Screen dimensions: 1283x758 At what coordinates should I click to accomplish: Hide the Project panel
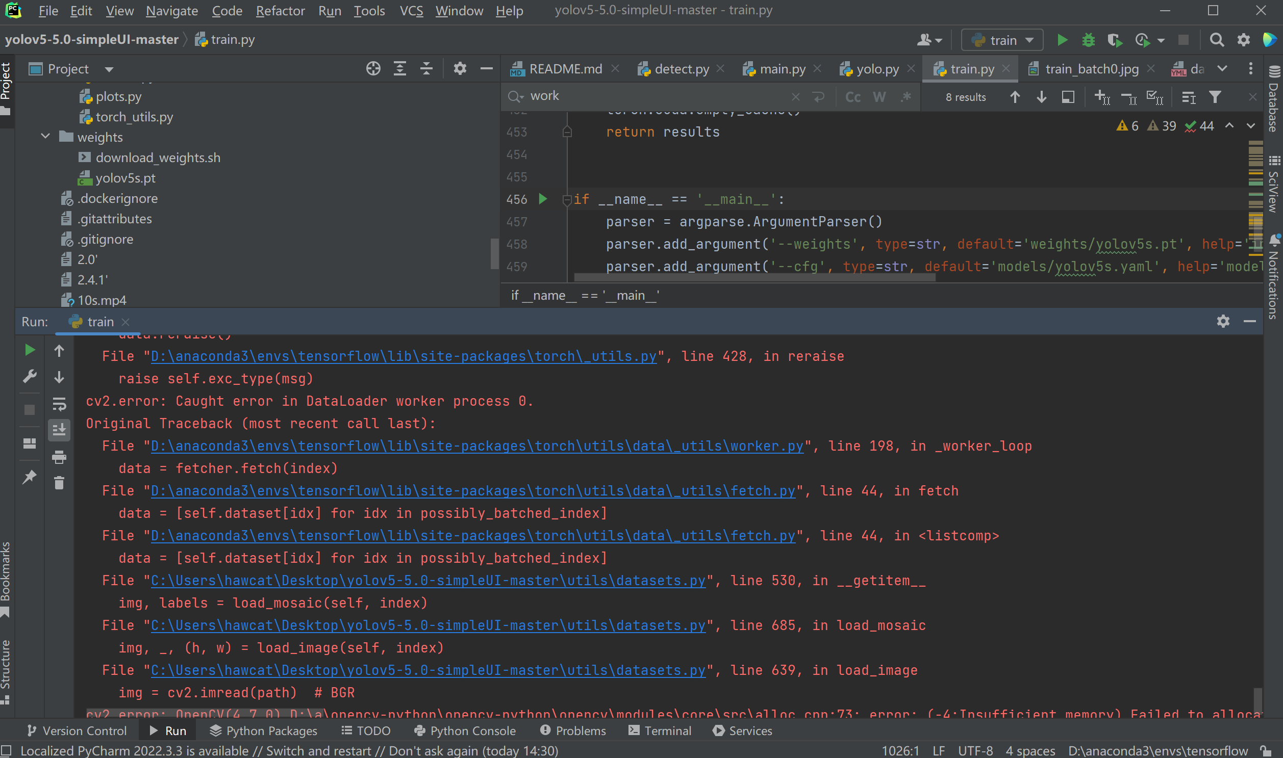487,68
